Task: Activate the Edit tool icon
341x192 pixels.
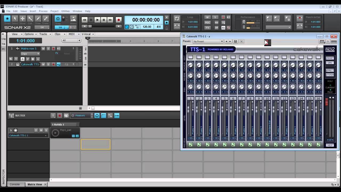Action: click(30, 19)
